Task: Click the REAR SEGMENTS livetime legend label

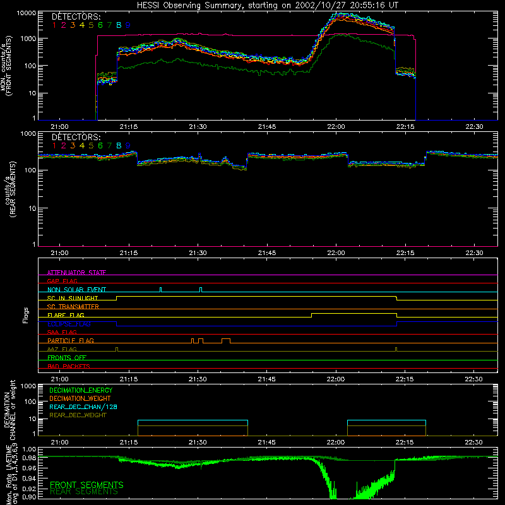Action: (x=84, y=492)
